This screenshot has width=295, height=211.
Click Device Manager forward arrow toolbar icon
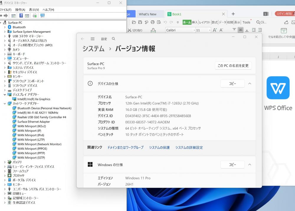pyautogui.click(x=6, y=16)
